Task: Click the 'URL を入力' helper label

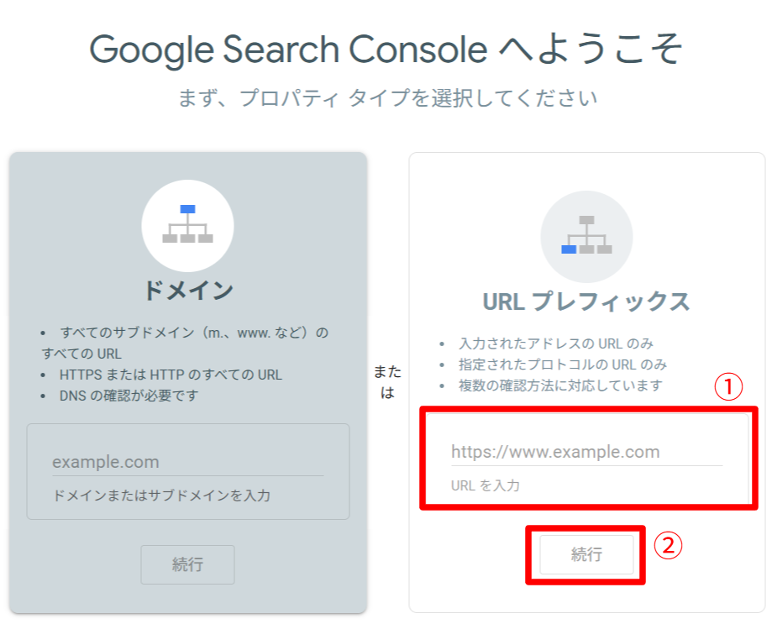Action: coord(486,485)
